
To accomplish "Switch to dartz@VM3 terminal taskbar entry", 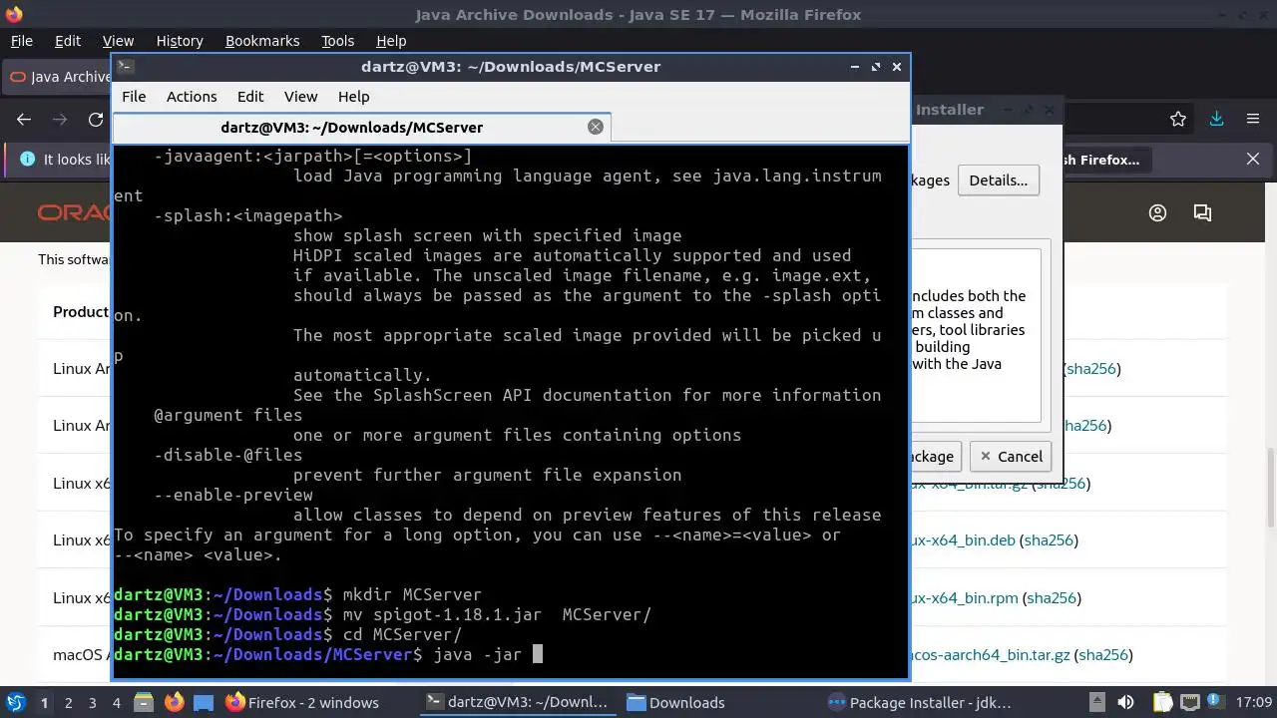I will click(516, 703).
